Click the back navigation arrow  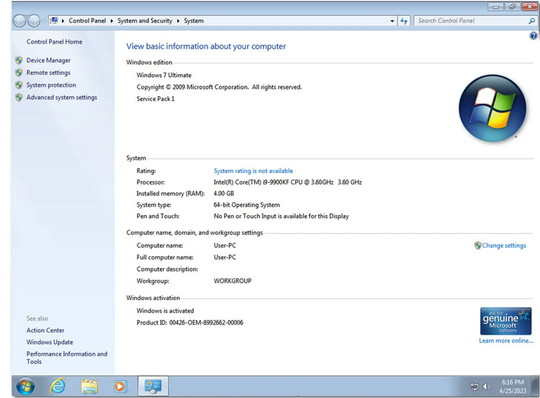coord(20,20)
